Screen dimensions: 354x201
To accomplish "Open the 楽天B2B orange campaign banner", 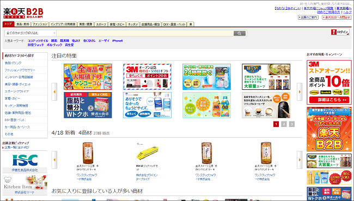I will point(329,129).
